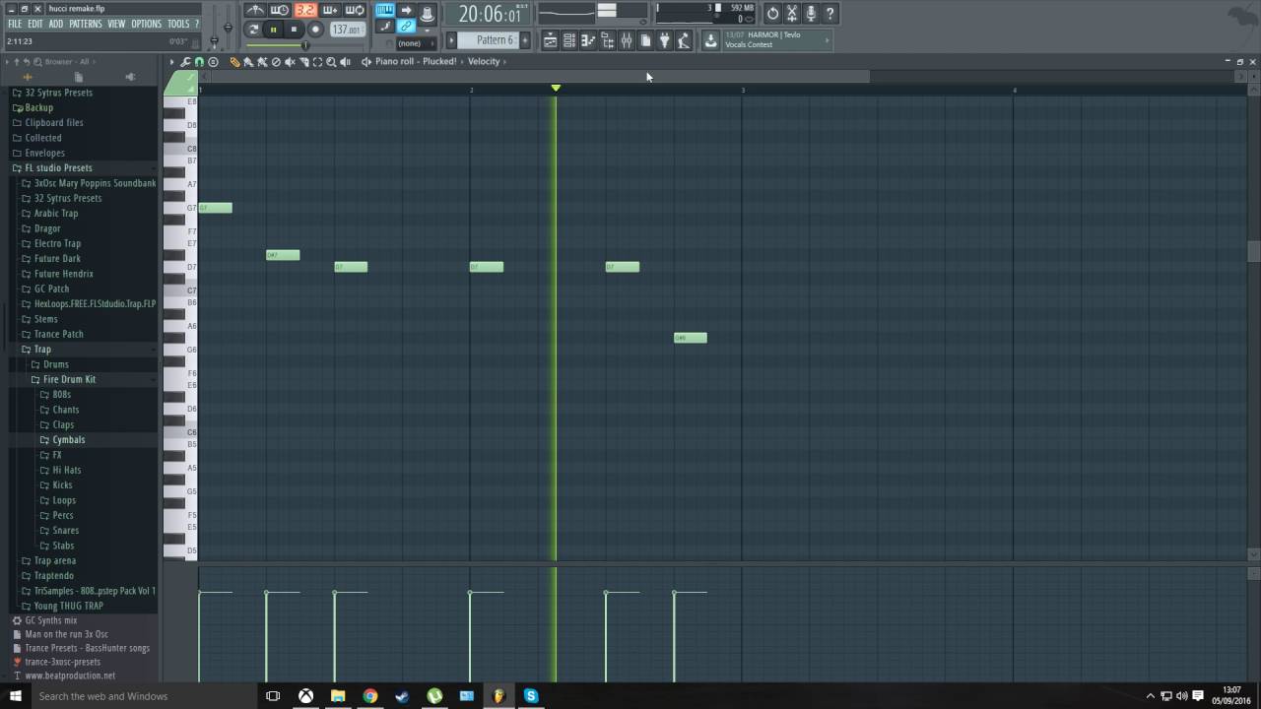Screen dimensions: 1261x709
Task: Open the ADD menu
Action: click(x=56, y=24)
